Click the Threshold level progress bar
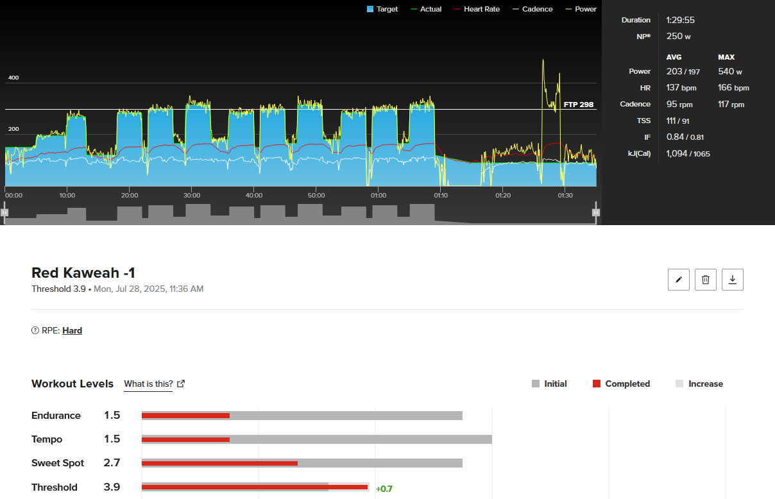Image resolution: width=775 pixels, height=499 pixels. 255,487
